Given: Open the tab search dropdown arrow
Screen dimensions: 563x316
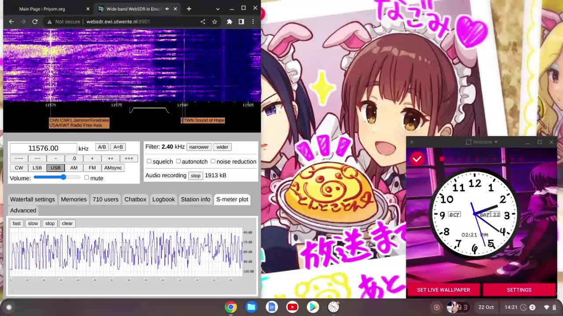Looking at the screenshot, I should click(218, 9).
